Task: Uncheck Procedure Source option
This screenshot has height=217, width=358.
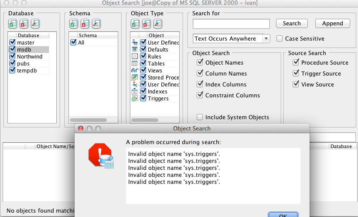Action: point(296,62)
